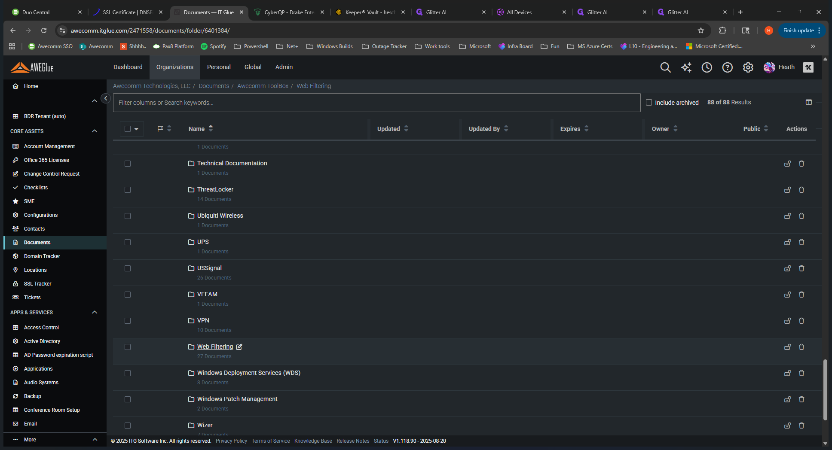Image resolution: width=832 pixels, height=450 pixels.
Task: Check the USSignal row checkbox
Action: [128, 268]
